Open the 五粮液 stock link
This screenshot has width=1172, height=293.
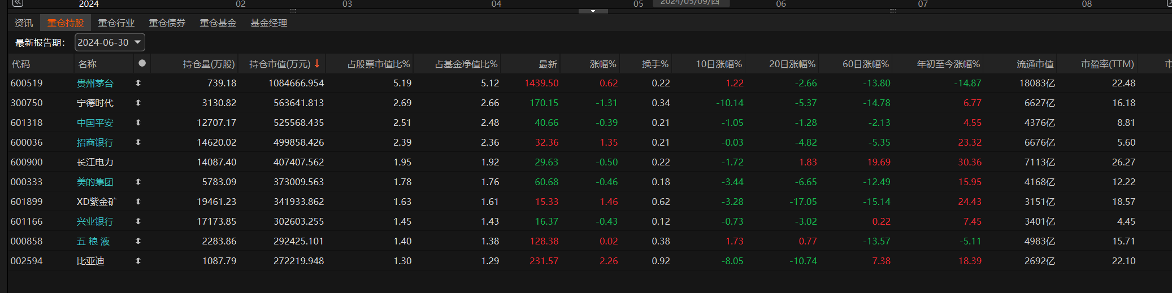(x=93, y=241)
